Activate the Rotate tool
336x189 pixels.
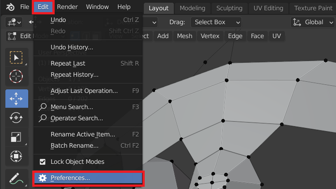click(x=16, y=118)
